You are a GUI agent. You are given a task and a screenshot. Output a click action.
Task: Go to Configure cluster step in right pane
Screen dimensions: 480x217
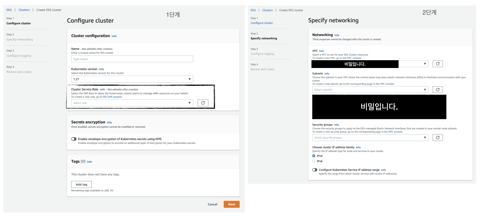coord(262,23)
